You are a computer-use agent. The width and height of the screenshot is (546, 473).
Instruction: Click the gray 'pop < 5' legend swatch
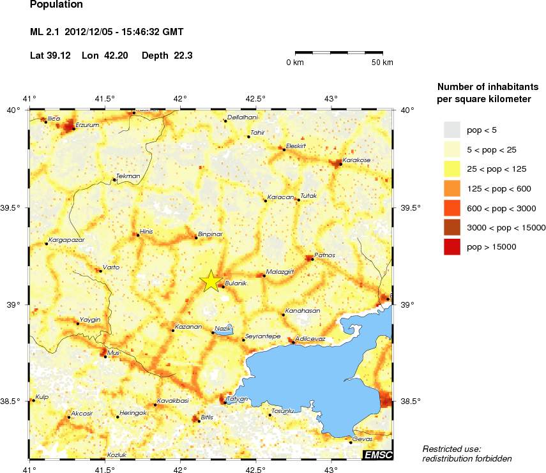(x=452, y=130)
